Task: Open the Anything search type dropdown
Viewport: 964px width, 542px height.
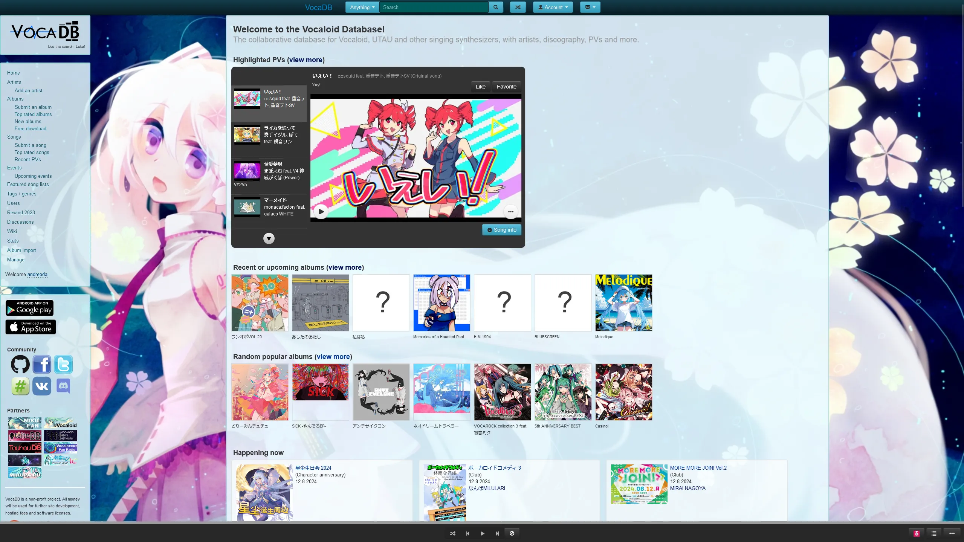Action: (362, 7)
